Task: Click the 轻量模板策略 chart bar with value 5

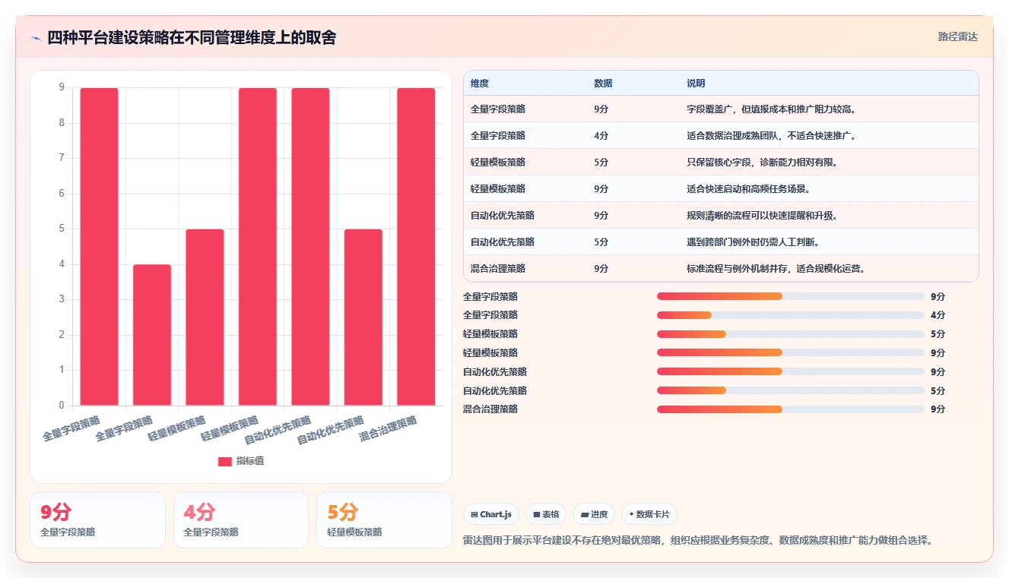Action: pos(205,317)
